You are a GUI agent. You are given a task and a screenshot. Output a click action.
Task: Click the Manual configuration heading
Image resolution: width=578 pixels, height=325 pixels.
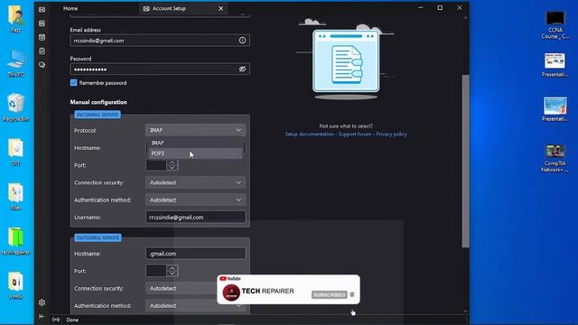point(98,102)
